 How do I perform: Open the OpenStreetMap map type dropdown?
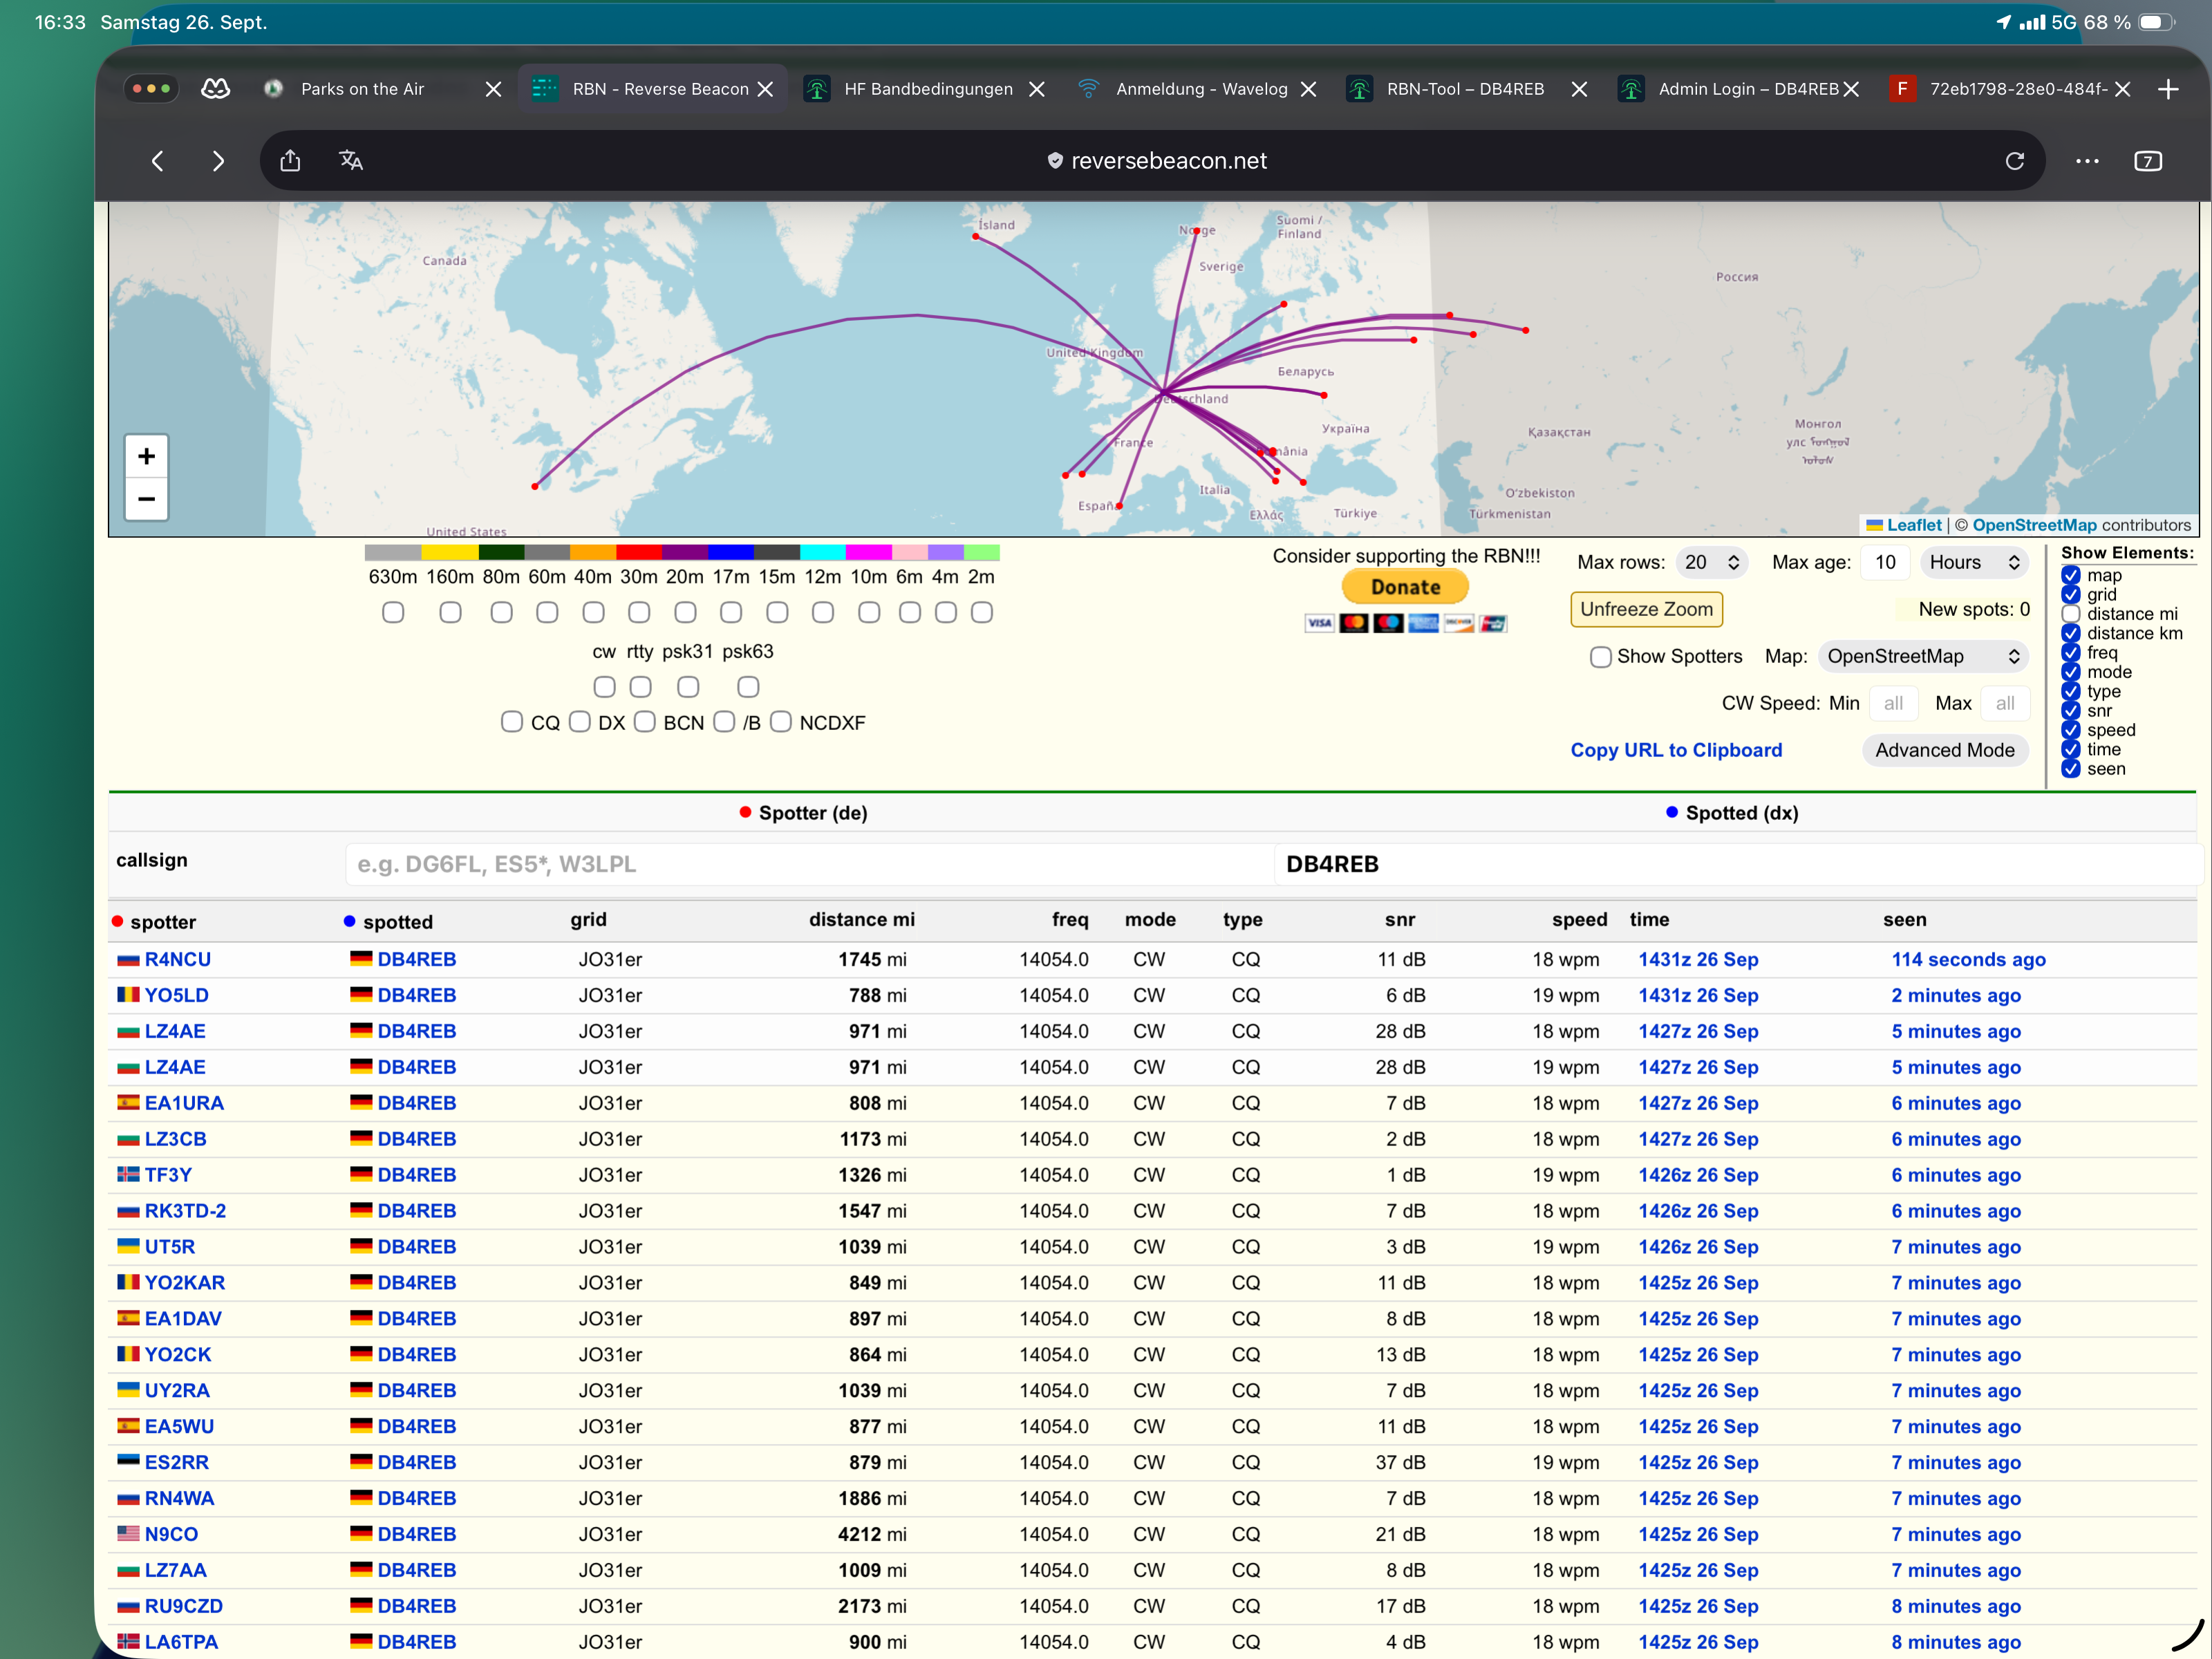1923,657
